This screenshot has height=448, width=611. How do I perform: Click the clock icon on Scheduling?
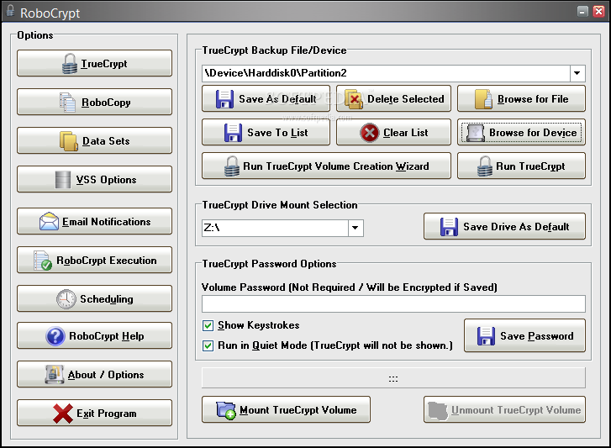pos(66,299)
